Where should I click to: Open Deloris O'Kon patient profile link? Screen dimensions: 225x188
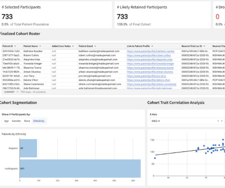coord(149,80)
